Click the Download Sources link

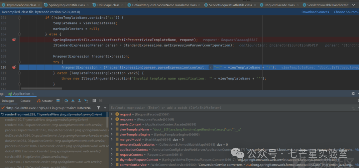coord(315,12)
